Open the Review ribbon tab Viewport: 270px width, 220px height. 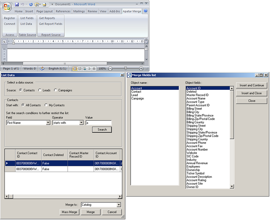click(x=93, y=11)
